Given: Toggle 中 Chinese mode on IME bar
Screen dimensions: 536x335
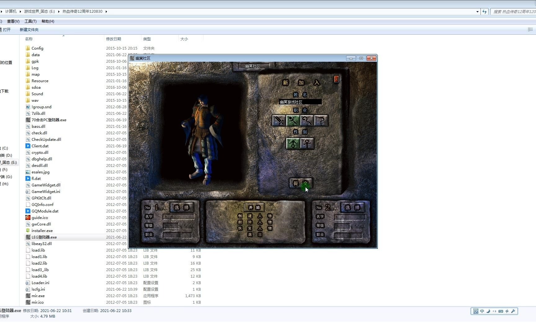Looking at the screenshot, I should [x=482, y=311].
